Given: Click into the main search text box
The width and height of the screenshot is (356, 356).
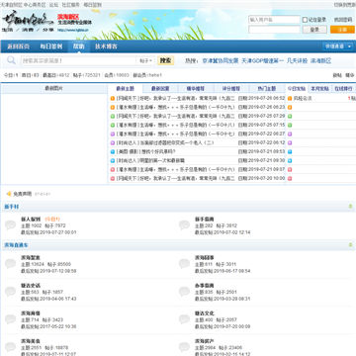Looking at the screenshot, I should 79,61.
